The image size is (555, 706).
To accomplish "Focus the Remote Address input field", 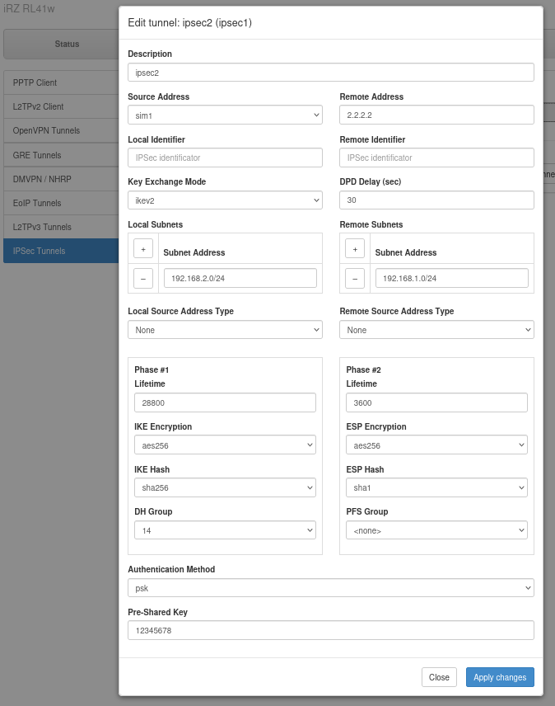I will (436, 115).
